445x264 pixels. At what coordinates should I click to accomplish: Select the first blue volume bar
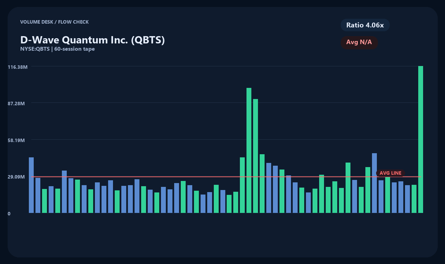click(x=31, y=185)
